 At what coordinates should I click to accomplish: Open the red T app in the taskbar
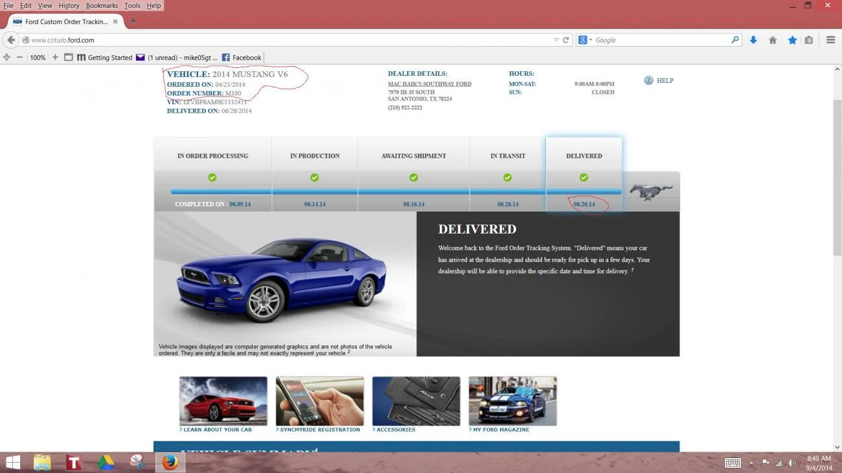pyautogui.click(x=74, y=463)
